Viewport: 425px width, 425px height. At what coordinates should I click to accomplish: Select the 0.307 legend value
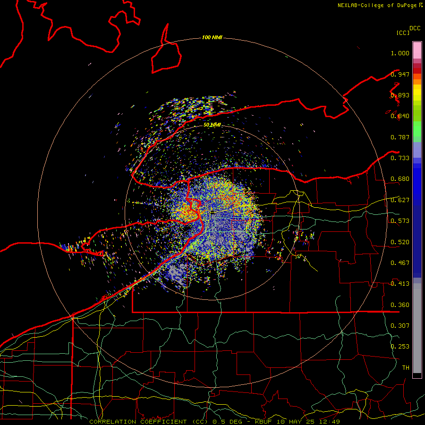tap(400, 326)
